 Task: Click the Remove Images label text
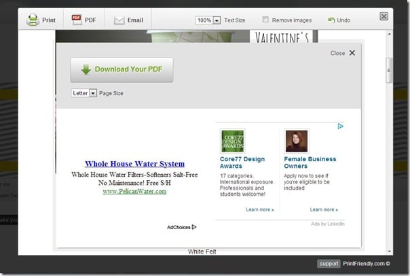[292, 20]
